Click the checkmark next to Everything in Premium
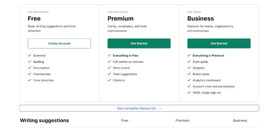Screen dimensions: 276x131 pos(189,55)
